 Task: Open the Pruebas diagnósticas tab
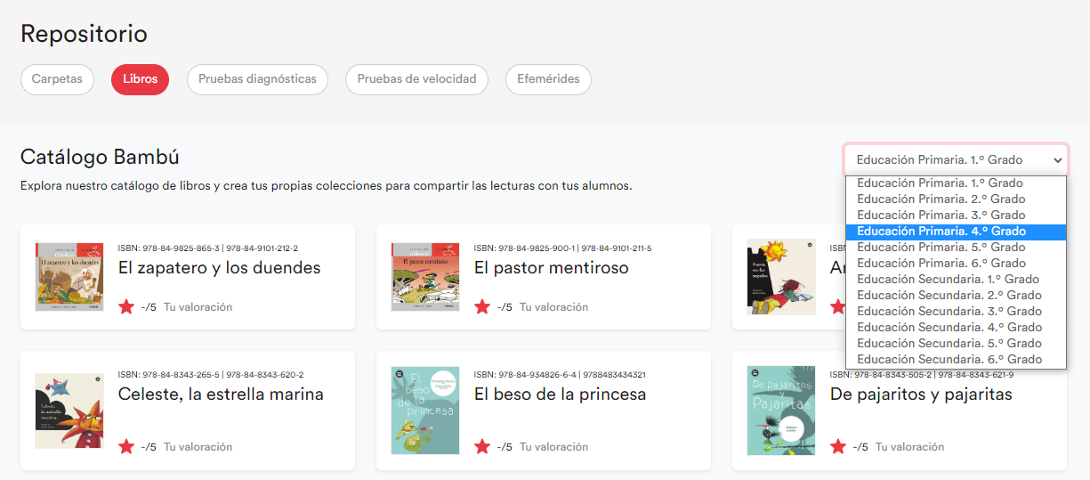pyautogui.click(x=257, y=79)
